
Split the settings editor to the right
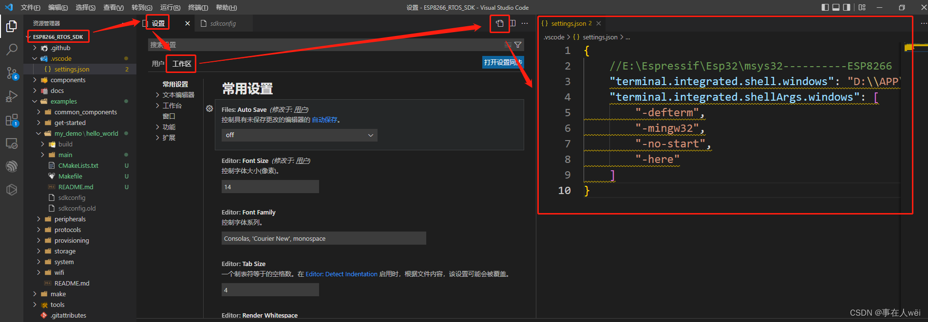pyautogui.click(x=512, y=23)
